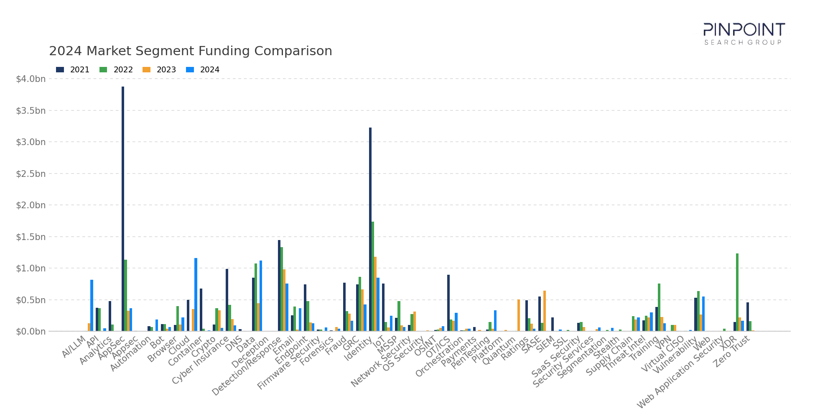The width and height of the screenshot is (815, 414).
Task: Click the SIEM x-axis label
Action: coord(546,344)
